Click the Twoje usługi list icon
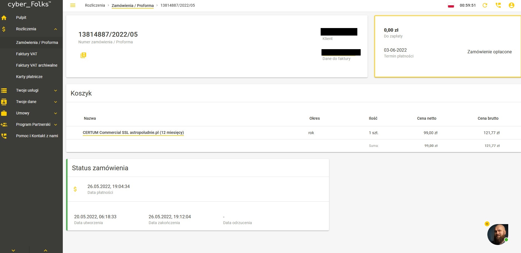521x253 pixels. (4, 90)
